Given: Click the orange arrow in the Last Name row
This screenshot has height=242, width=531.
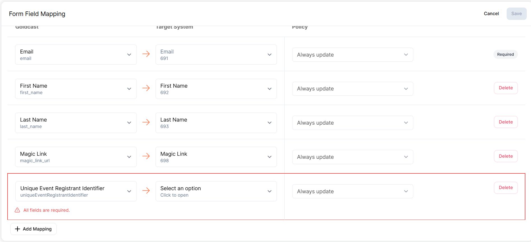Looking at the screenshot, I should point(146,122).
